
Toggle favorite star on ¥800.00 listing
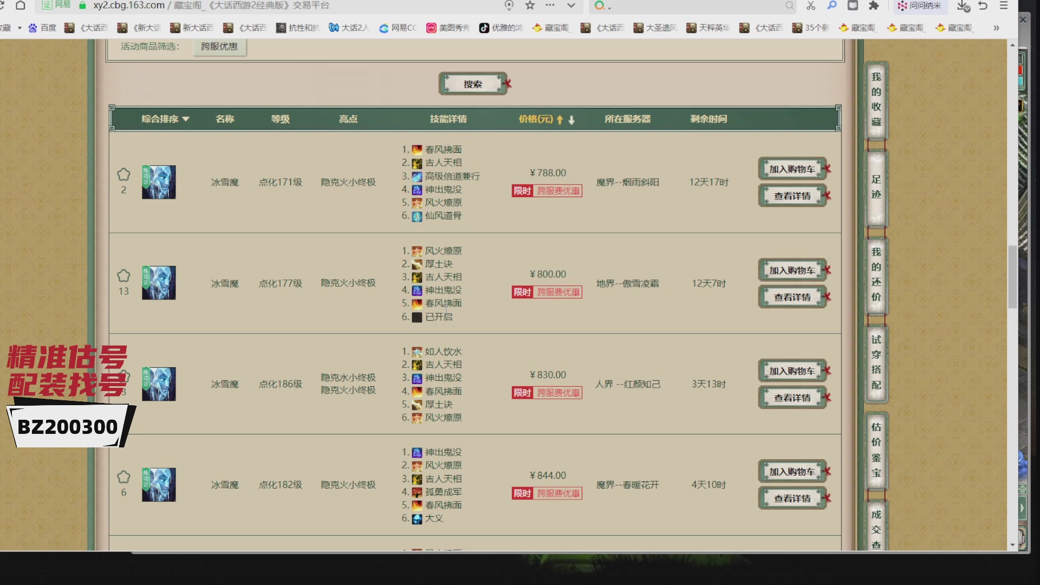(123, 276)
